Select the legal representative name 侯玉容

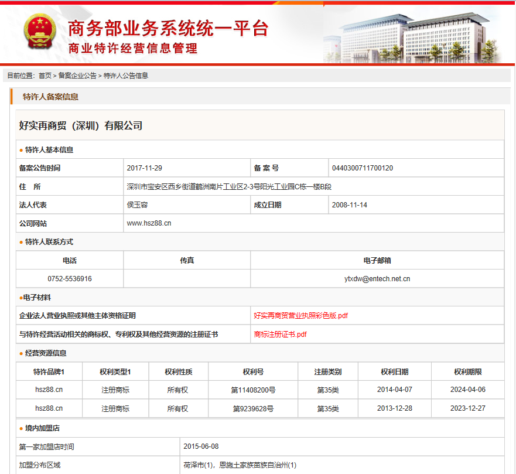coord(137,205)
